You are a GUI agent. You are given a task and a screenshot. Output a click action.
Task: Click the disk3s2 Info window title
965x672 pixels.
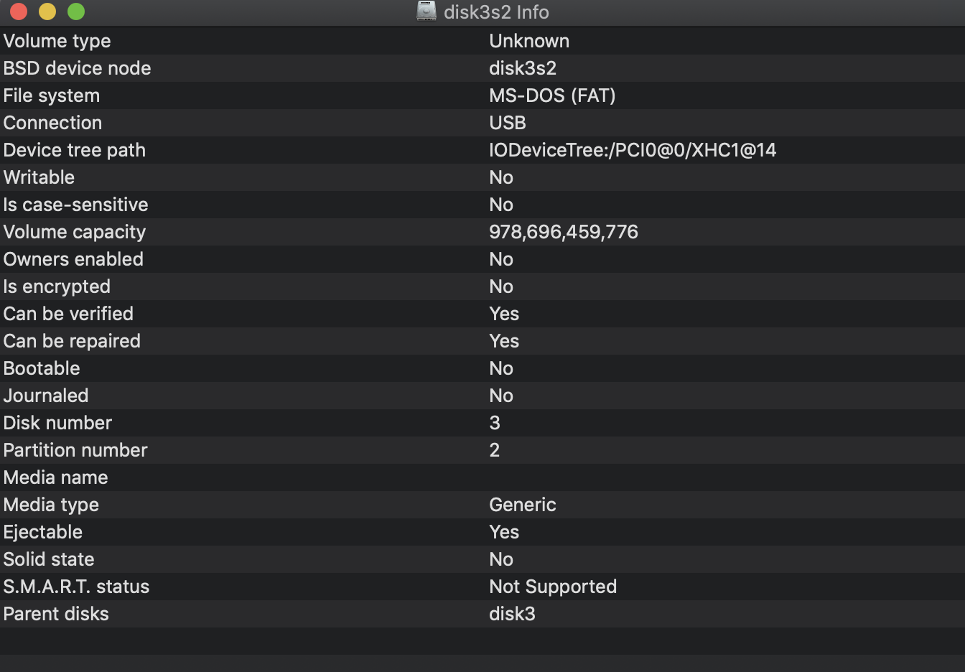496,12
